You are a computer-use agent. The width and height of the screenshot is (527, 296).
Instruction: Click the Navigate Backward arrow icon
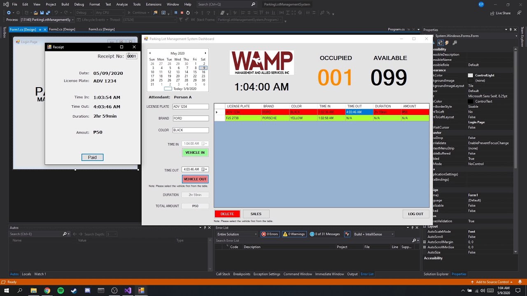(9, 13)
